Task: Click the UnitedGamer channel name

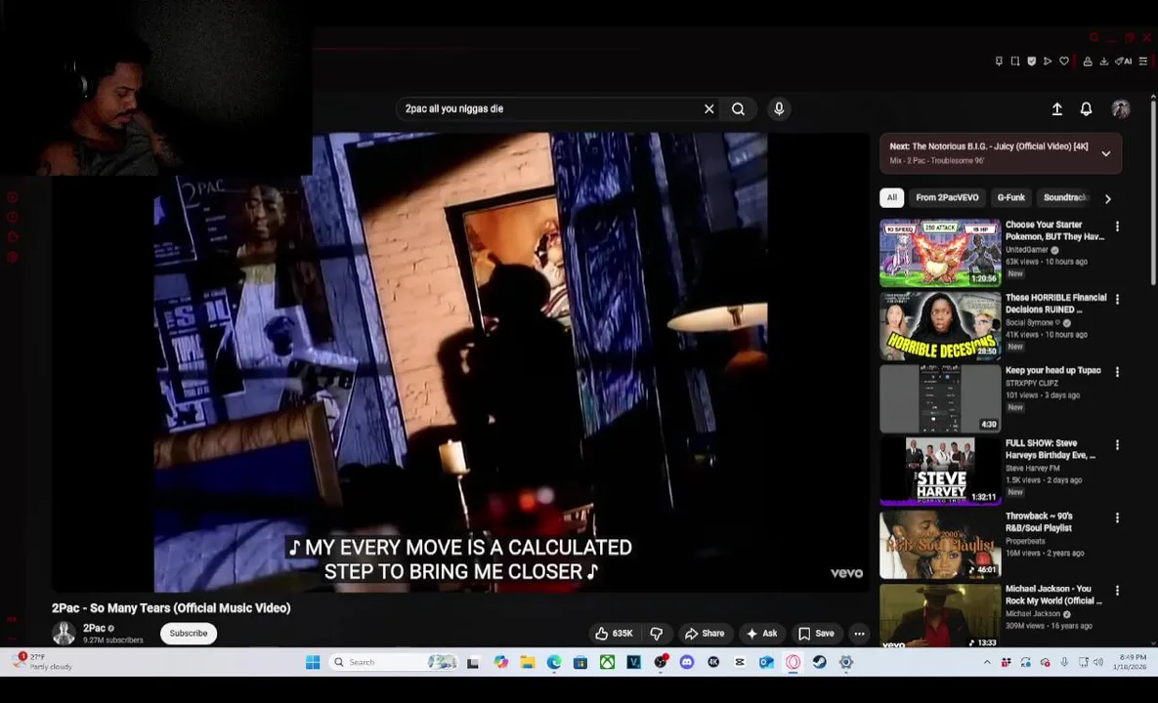Action: point(1026,250)
